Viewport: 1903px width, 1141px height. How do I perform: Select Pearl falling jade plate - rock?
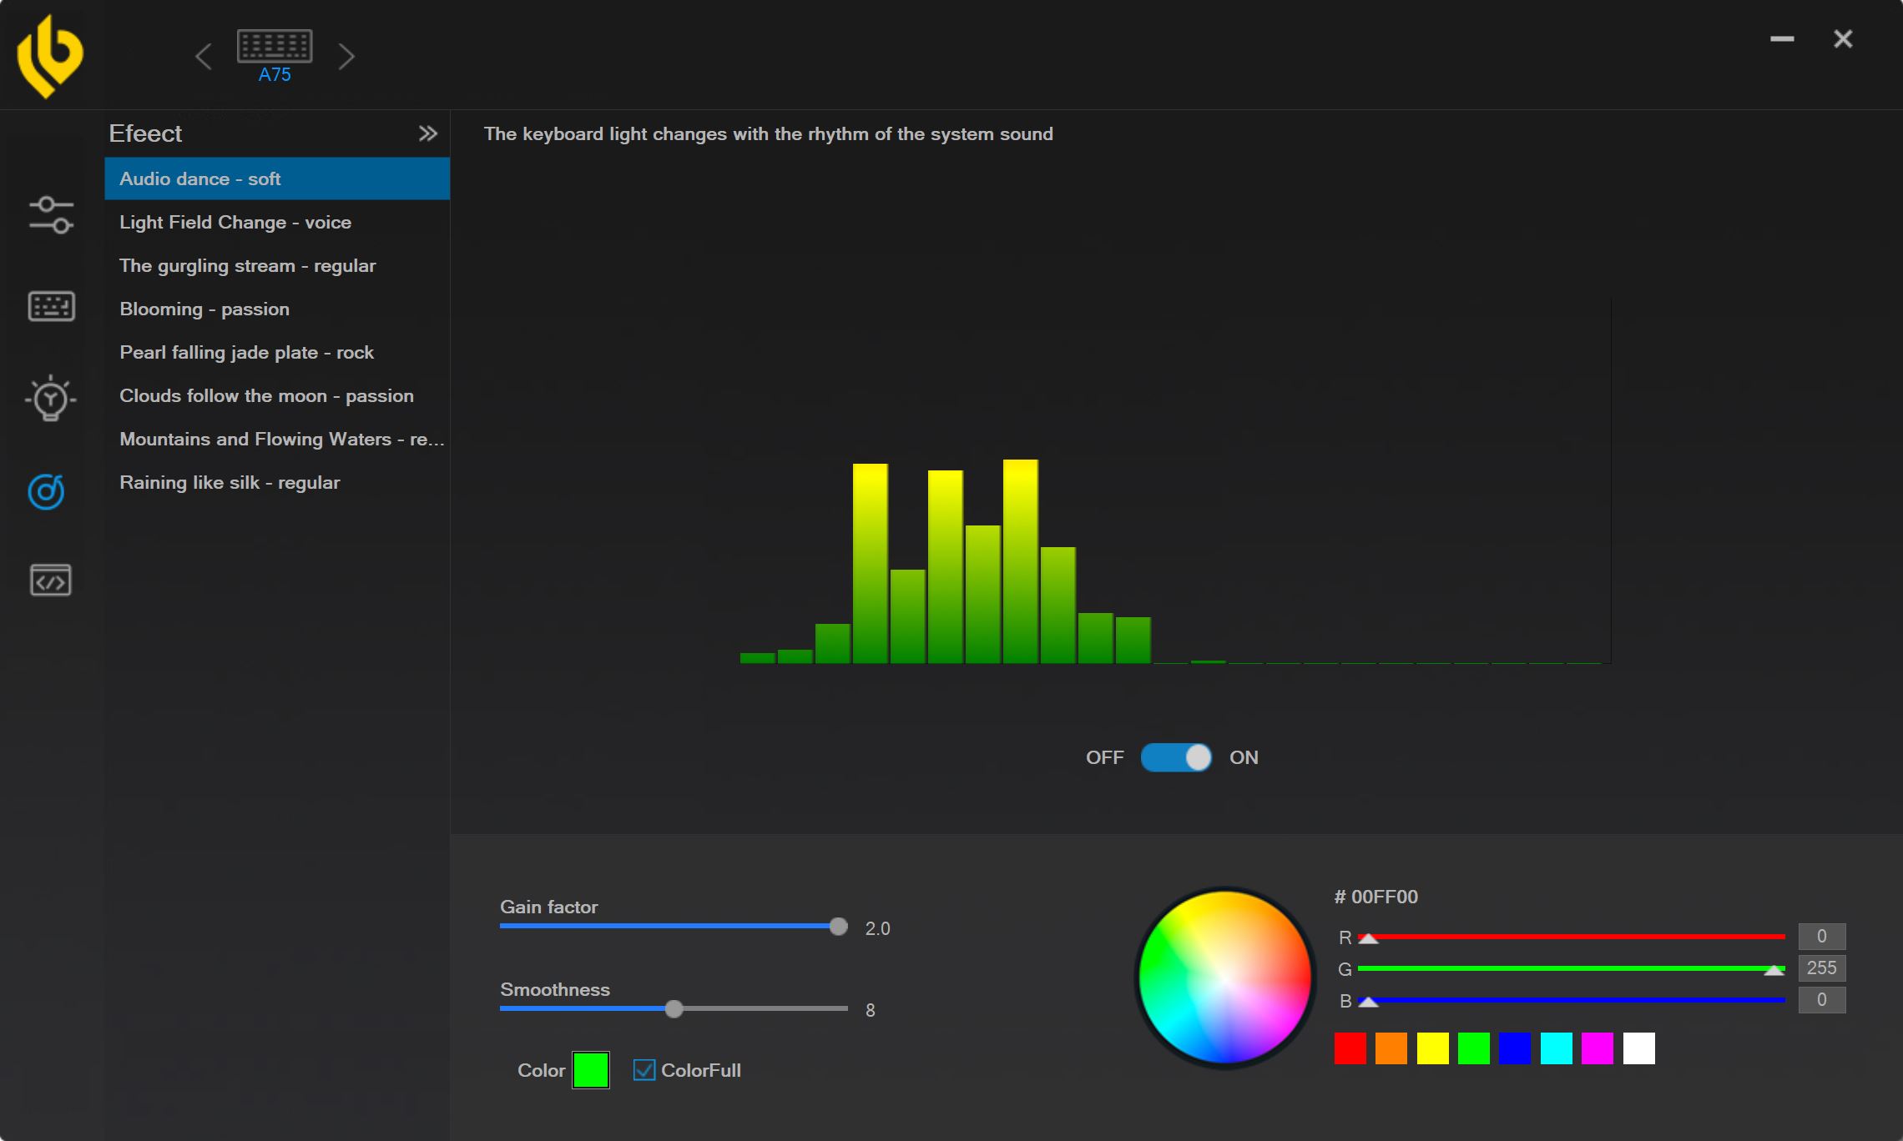click(x=277, y=352)
